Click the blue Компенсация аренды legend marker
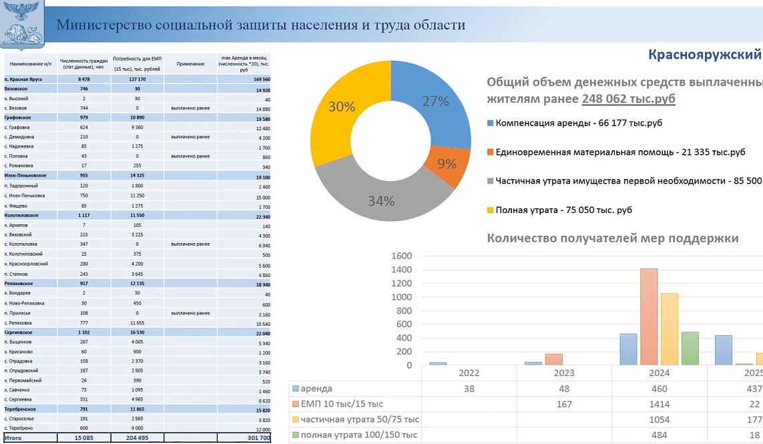This screenshot has height=444, width=763. 491,124
